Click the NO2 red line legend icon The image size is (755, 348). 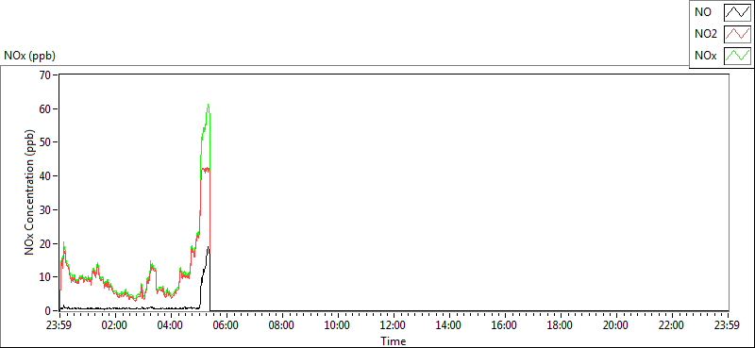click(738, 34)
